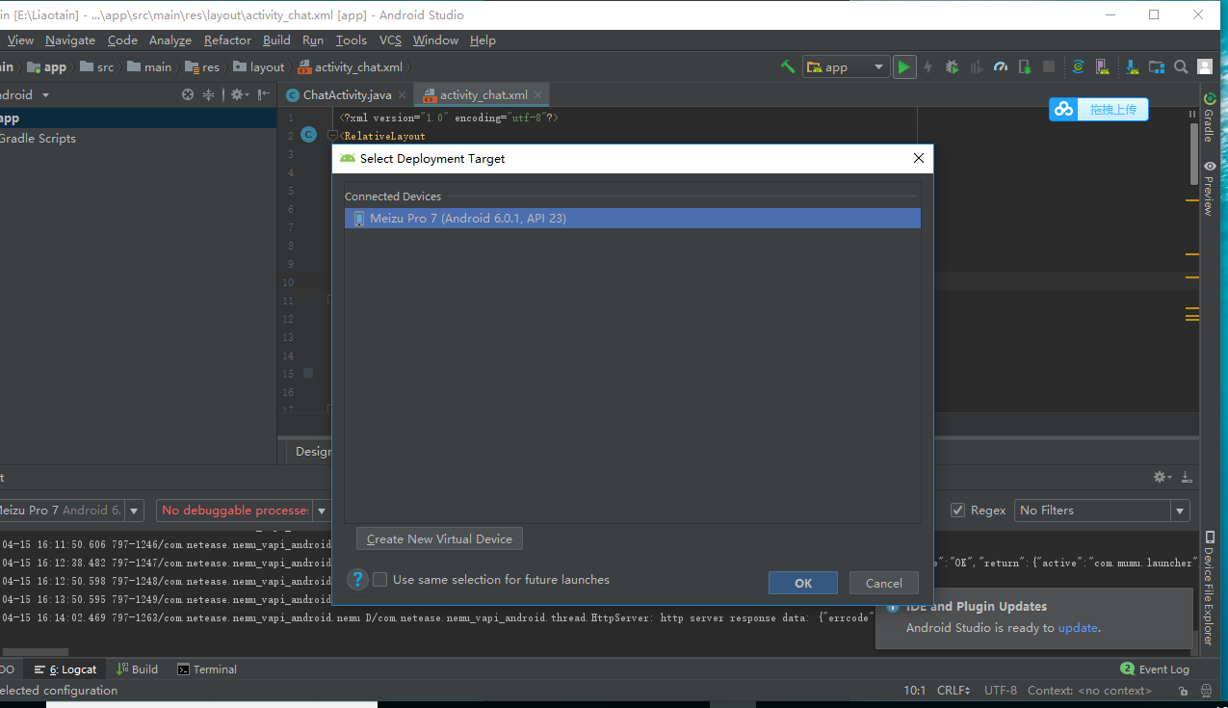
Task: Open Logcat settings via the gear icon
Action: (x=1162, y=477)
